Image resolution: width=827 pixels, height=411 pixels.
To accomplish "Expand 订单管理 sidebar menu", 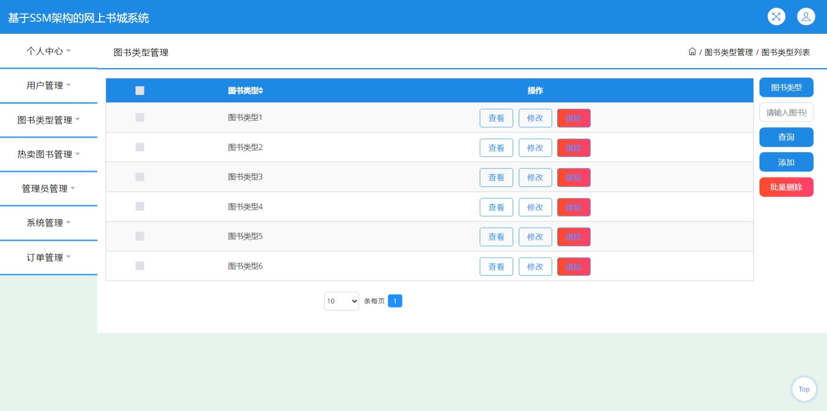I will click(49, 258).
